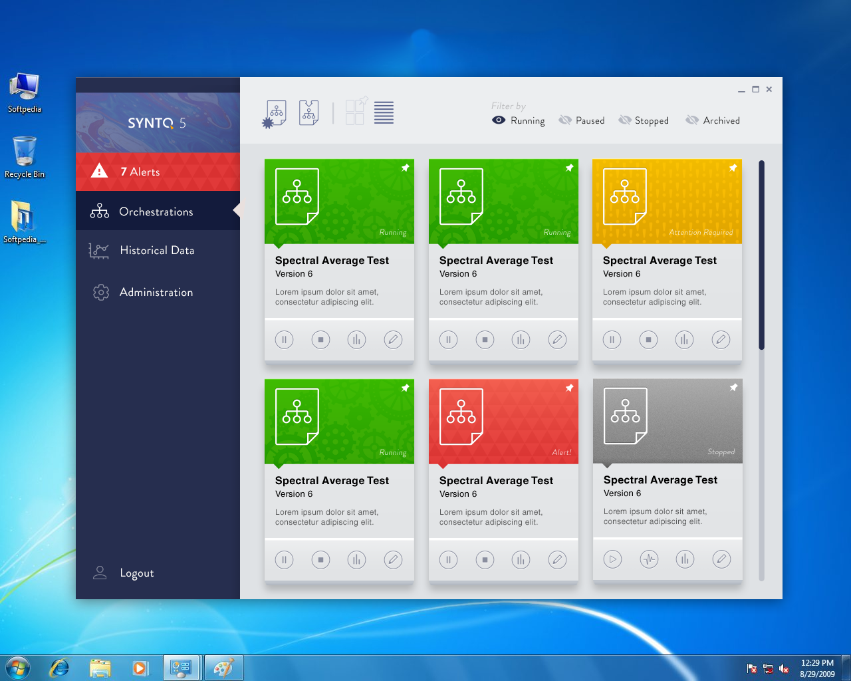The width and height of the screenshot is (851, 681).
Task: Click the SYNTQ 5 logo banner
Action: pos(158,122)
